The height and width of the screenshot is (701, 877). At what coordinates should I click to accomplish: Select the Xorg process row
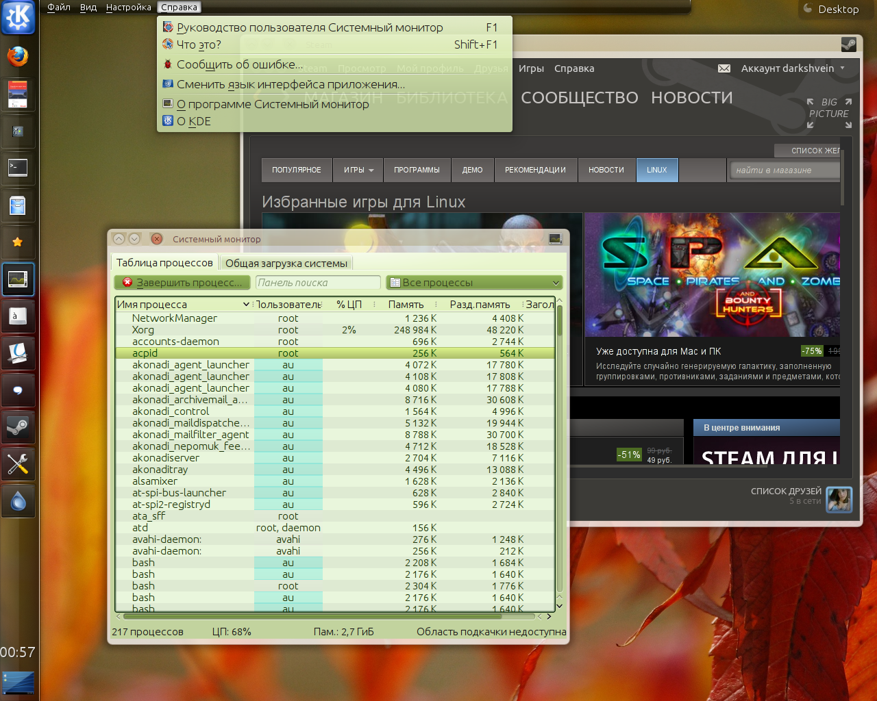tap(335, 330)
